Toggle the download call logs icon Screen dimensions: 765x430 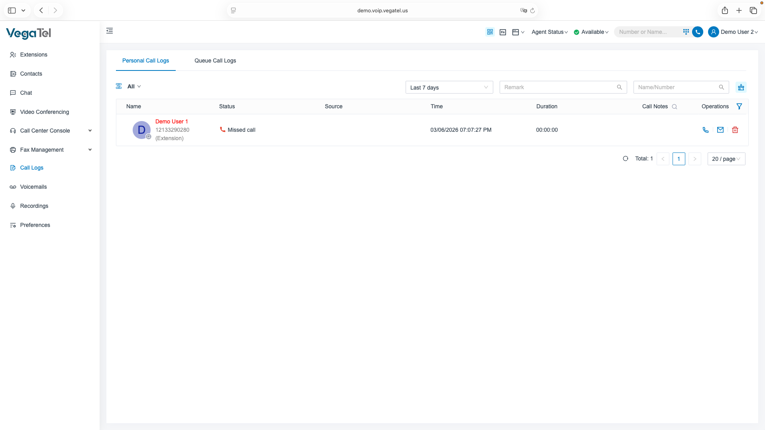coord(741,87)
